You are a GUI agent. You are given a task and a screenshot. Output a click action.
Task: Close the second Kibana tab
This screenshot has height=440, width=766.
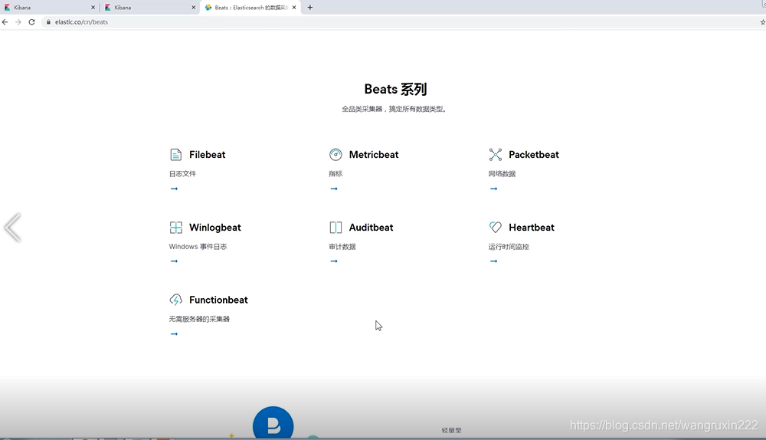pos(194,8)
